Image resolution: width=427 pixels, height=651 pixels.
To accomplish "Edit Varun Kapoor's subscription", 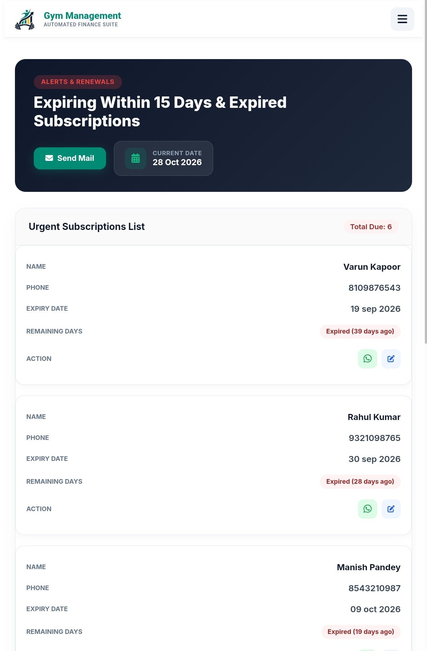I will pyautogui.click(x=391, y=359).
